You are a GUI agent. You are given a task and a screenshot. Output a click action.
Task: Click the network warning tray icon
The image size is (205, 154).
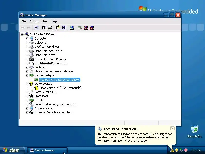(172, 150)
